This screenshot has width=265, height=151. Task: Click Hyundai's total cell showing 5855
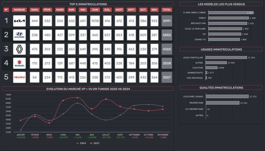pos(167,35)
